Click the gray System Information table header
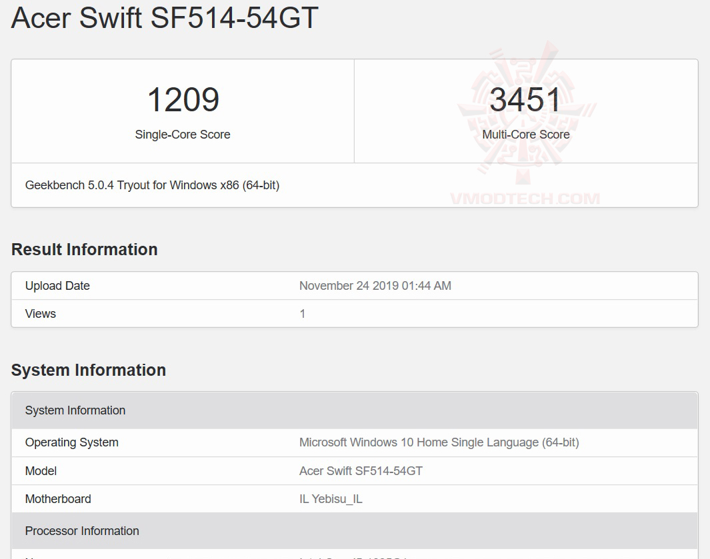710x559 pixels. (75, 410)
